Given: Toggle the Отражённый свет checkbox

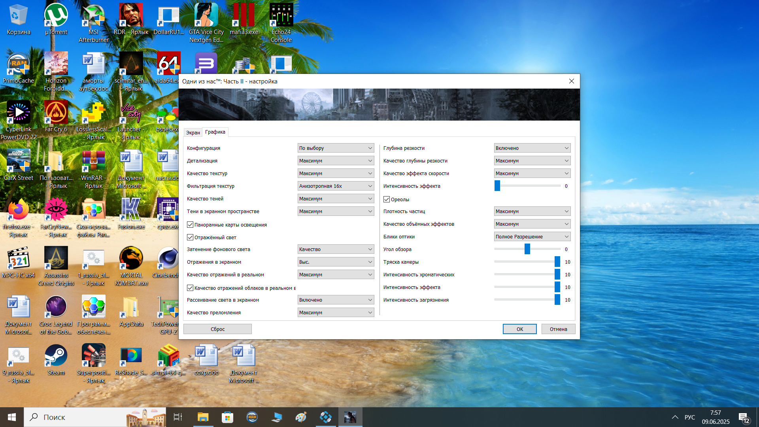Looking at the screenshot, I should pos(190,237).
